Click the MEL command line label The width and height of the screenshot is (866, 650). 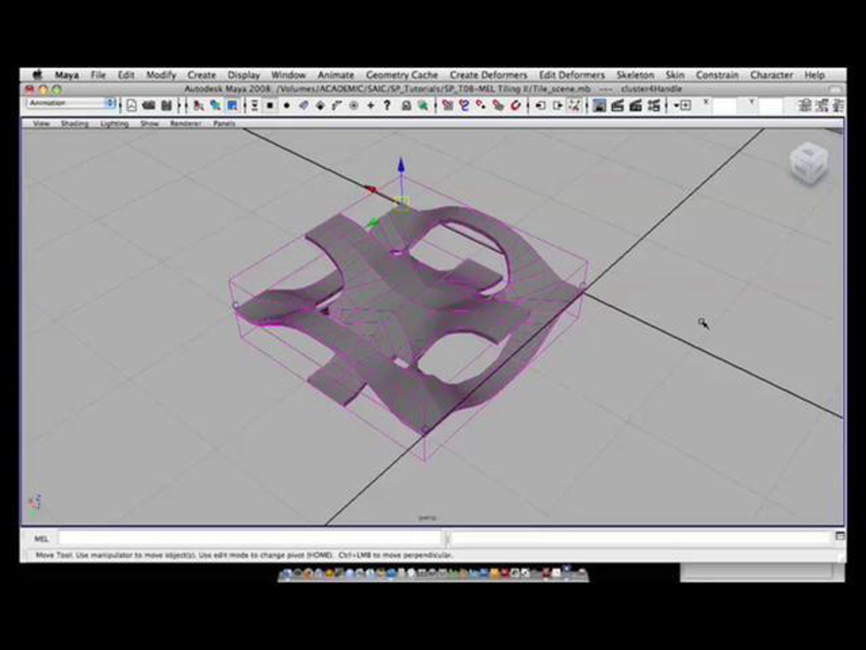(41, 539)
